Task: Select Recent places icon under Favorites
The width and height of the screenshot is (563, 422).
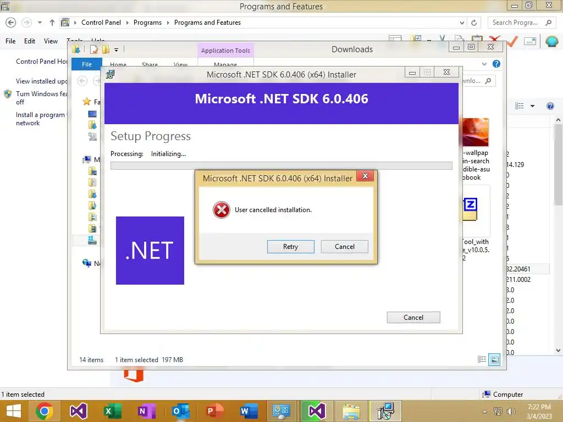Action: 92,136
